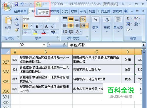147x108 pixels.
Task: Switch to 公式 tab
Action: coord(65,11)
